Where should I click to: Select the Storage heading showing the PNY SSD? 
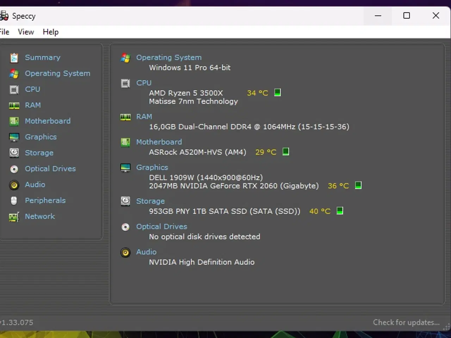coord(150,201)
